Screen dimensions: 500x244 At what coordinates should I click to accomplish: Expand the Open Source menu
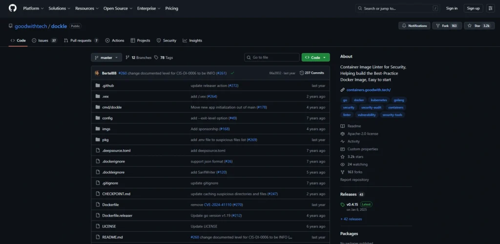[118, 9]
